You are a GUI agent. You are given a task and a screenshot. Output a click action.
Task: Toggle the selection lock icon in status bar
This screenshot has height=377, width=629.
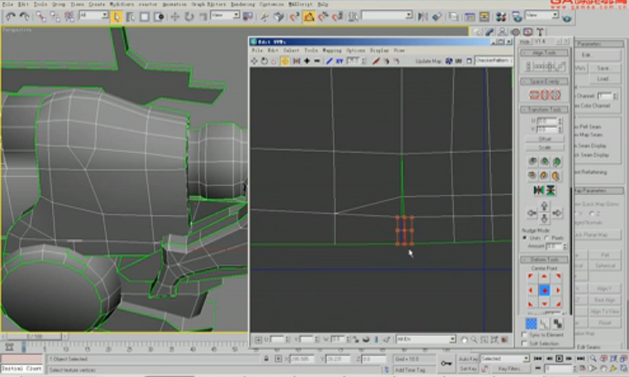point(266,359)
